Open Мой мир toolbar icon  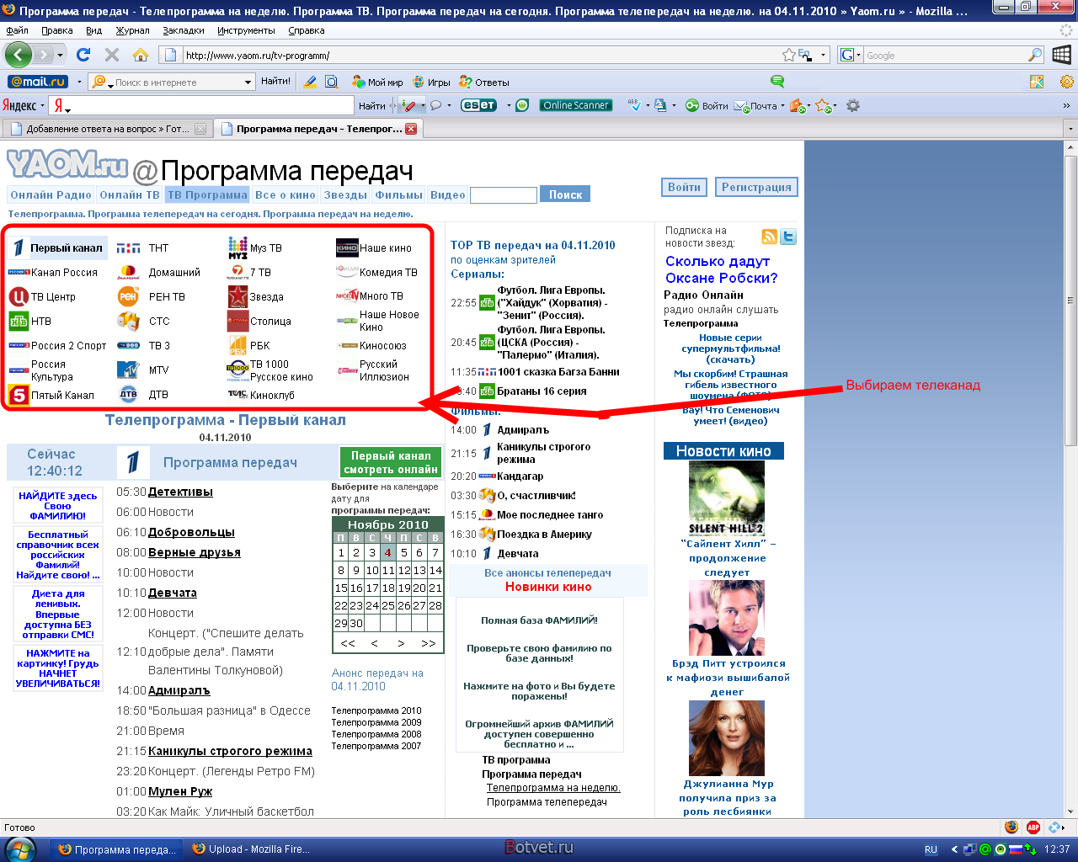tap(377, 82)
